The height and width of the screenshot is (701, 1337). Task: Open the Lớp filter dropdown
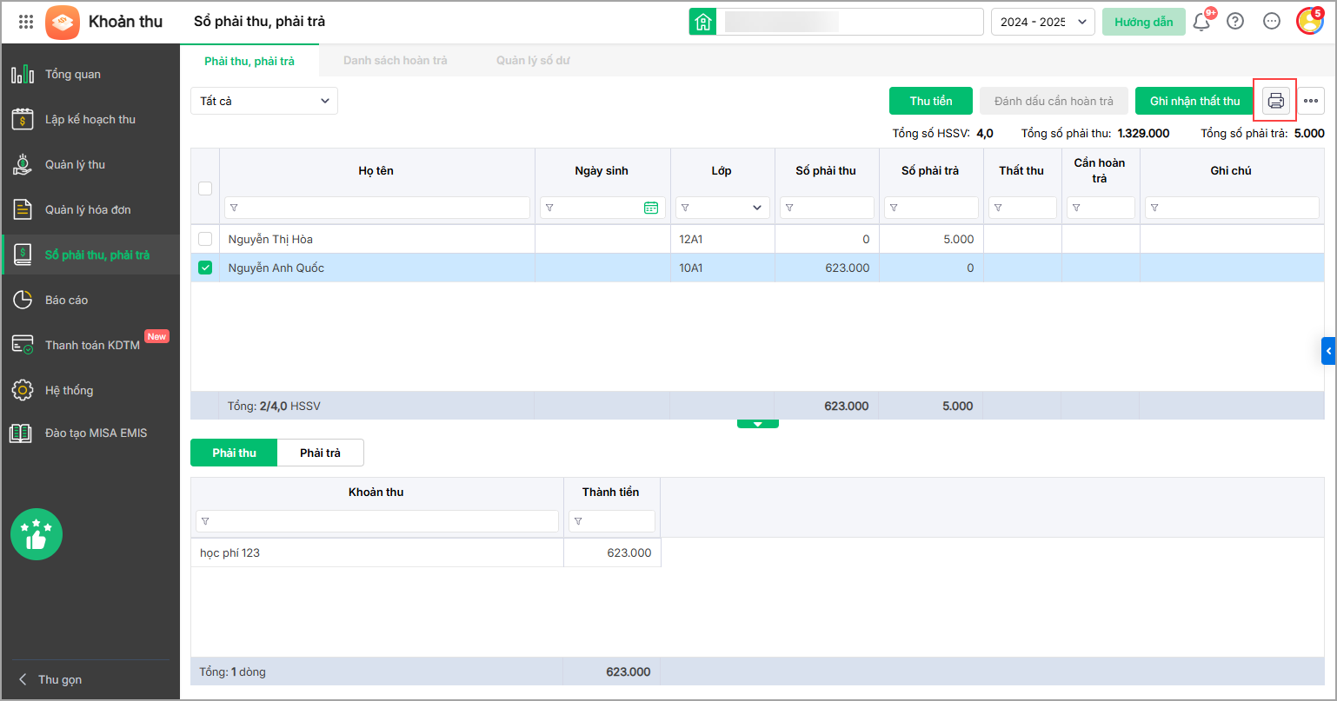722,208
